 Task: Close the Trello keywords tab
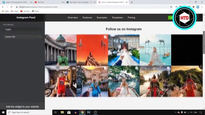click(31, 2)
